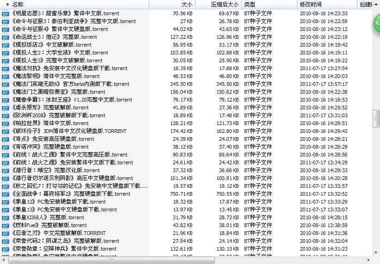The image size is (380, 264).
Task: Click BT icon of 《虐杀原形》 row
Action: [6, 108]
